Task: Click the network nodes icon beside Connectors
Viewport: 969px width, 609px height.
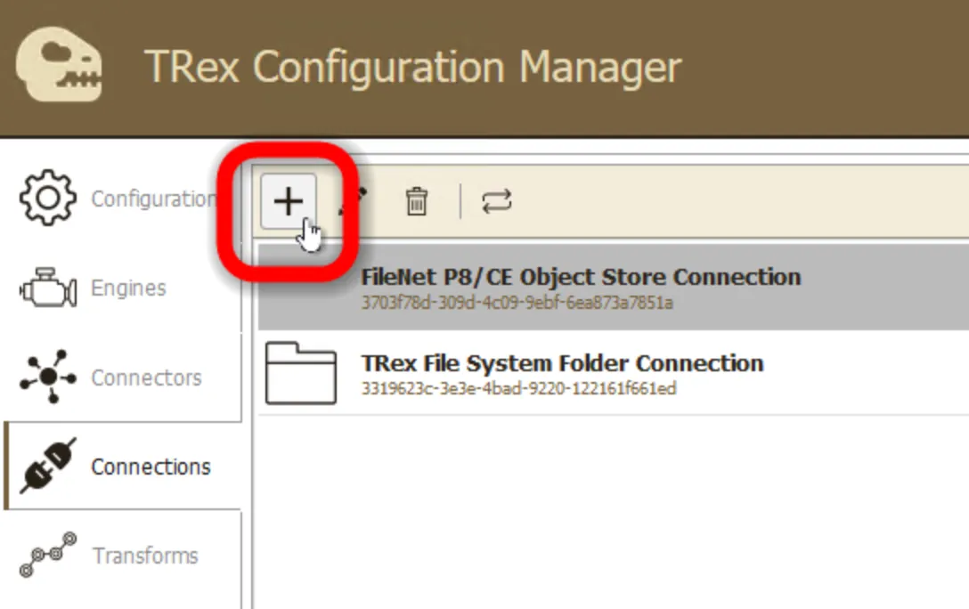Action: (x=48, y=377)
